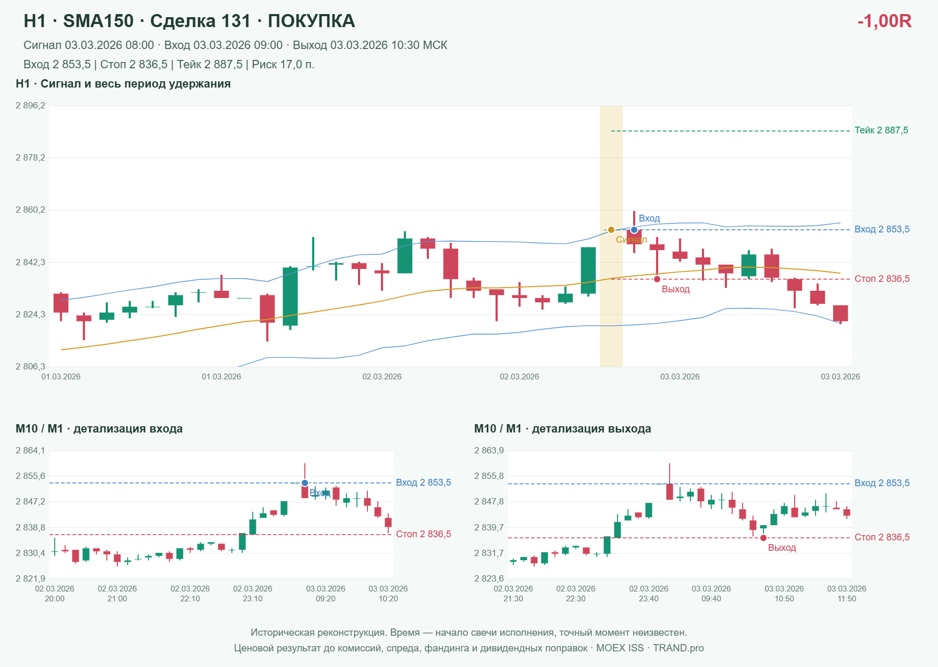
Task: Click the orange Сигнал marker dot on the H1 chart
Action: pos(611,230)
